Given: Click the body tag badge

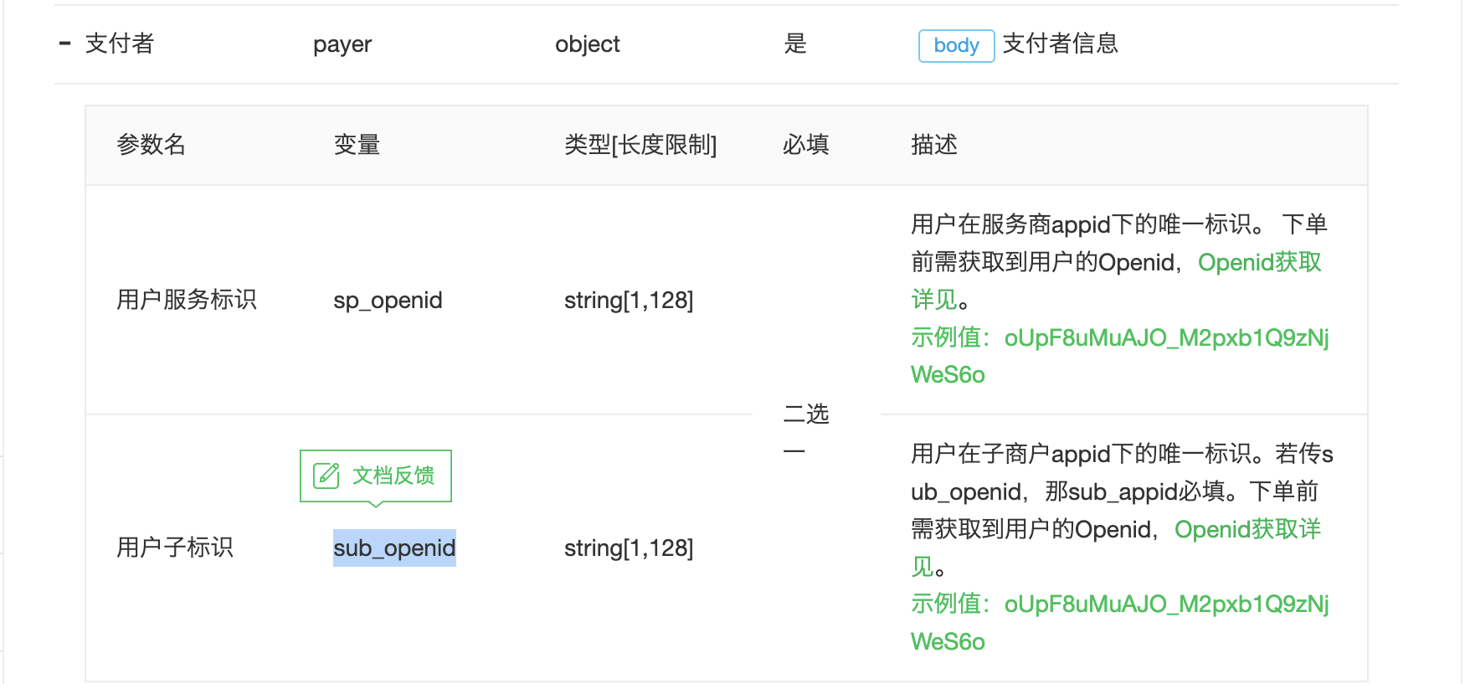Looking at the screenshot, I should click(x=956, y=45).
